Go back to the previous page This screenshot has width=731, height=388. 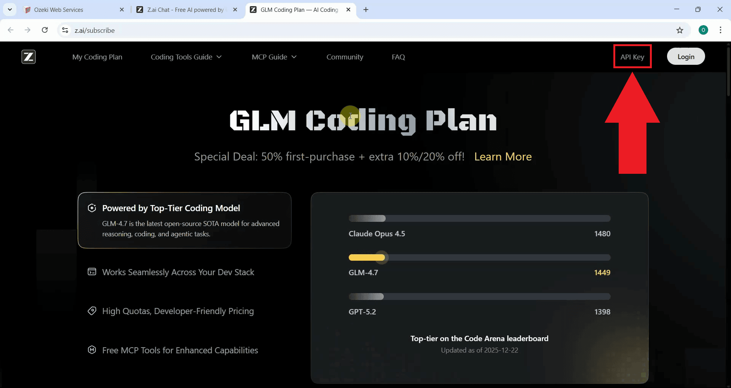11,30
